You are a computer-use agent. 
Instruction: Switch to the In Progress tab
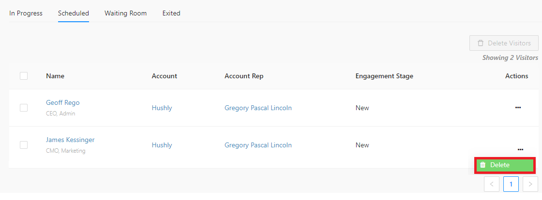click(x=26, y=14)
